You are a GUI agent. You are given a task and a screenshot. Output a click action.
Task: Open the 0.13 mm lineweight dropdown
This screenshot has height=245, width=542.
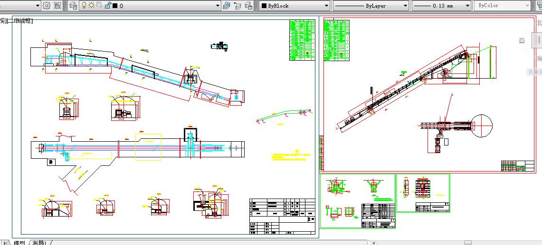point(468,6)
